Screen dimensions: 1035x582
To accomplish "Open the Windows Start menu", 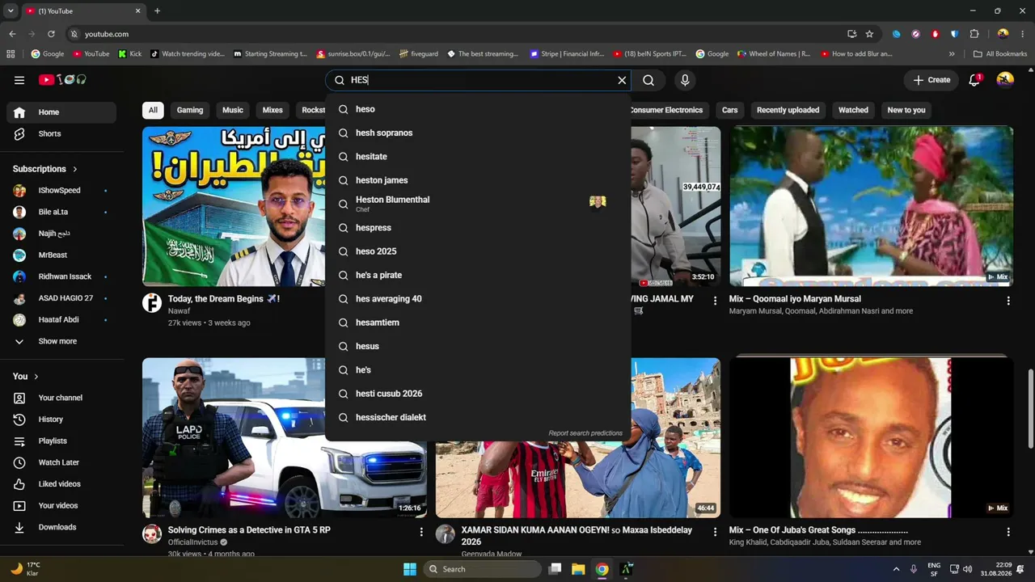I will 410,569.
